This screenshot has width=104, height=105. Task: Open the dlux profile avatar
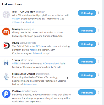(6, 14)
